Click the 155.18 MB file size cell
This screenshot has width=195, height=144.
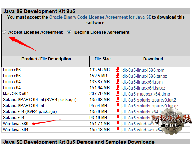[99, 130]
